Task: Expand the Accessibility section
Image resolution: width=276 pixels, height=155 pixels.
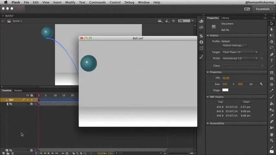Action: point(208,124)
